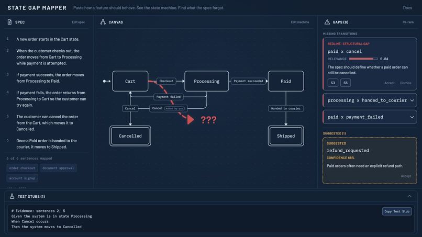Click Edit spec

click(x=79, y=22)
